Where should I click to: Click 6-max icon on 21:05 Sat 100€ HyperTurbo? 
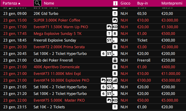pyautogui.click(x=103, y=87)
